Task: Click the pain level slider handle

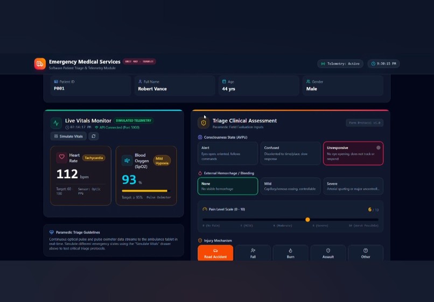Action: [x=307, y=220]
